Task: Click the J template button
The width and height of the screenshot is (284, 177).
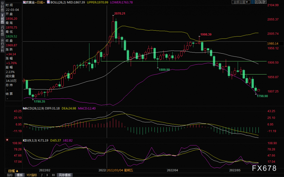Action: coord(42,175)
